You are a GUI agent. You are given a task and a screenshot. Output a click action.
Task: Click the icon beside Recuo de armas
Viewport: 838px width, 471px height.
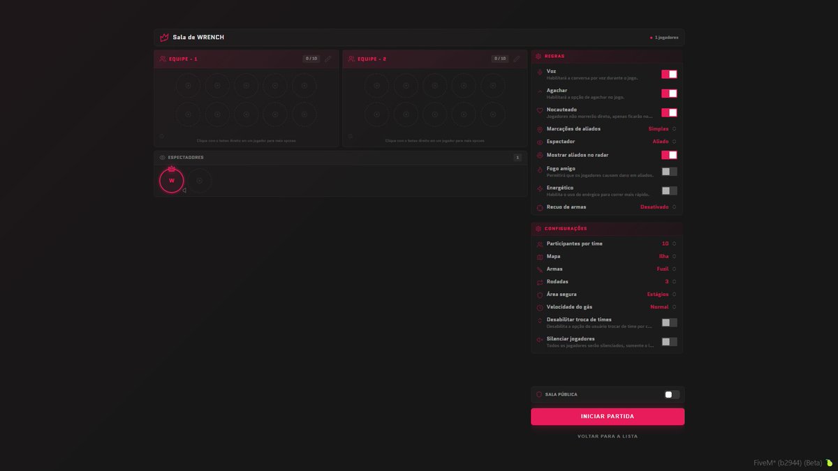(x=540, y=207)
